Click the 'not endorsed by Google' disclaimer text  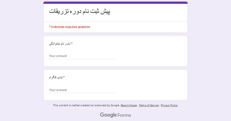click(86, 105)
